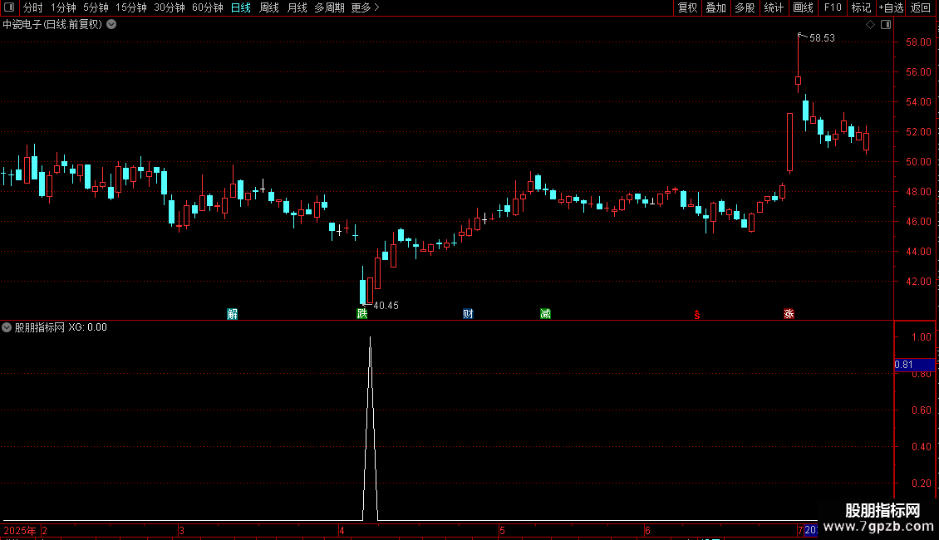The height and width of the screenshot is (540, 939).
Task: Click the 财 financial event marker
Action: coord(469,314)
